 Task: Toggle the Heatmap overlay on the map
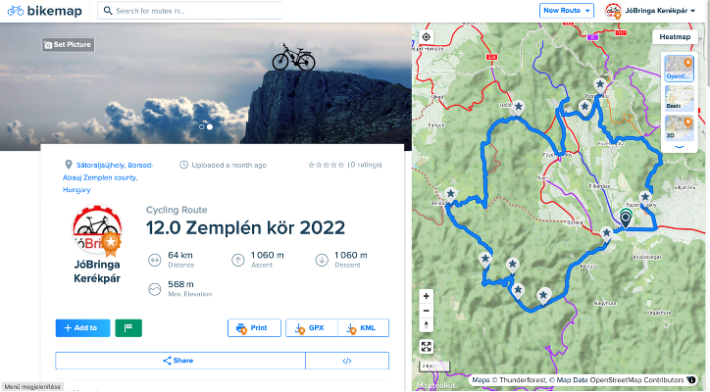point(675,37)
